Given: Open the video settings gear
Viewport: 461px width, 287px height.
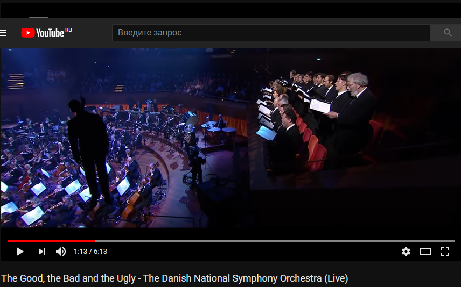Looking at the screenshot, I should click(x=406, y=252).
